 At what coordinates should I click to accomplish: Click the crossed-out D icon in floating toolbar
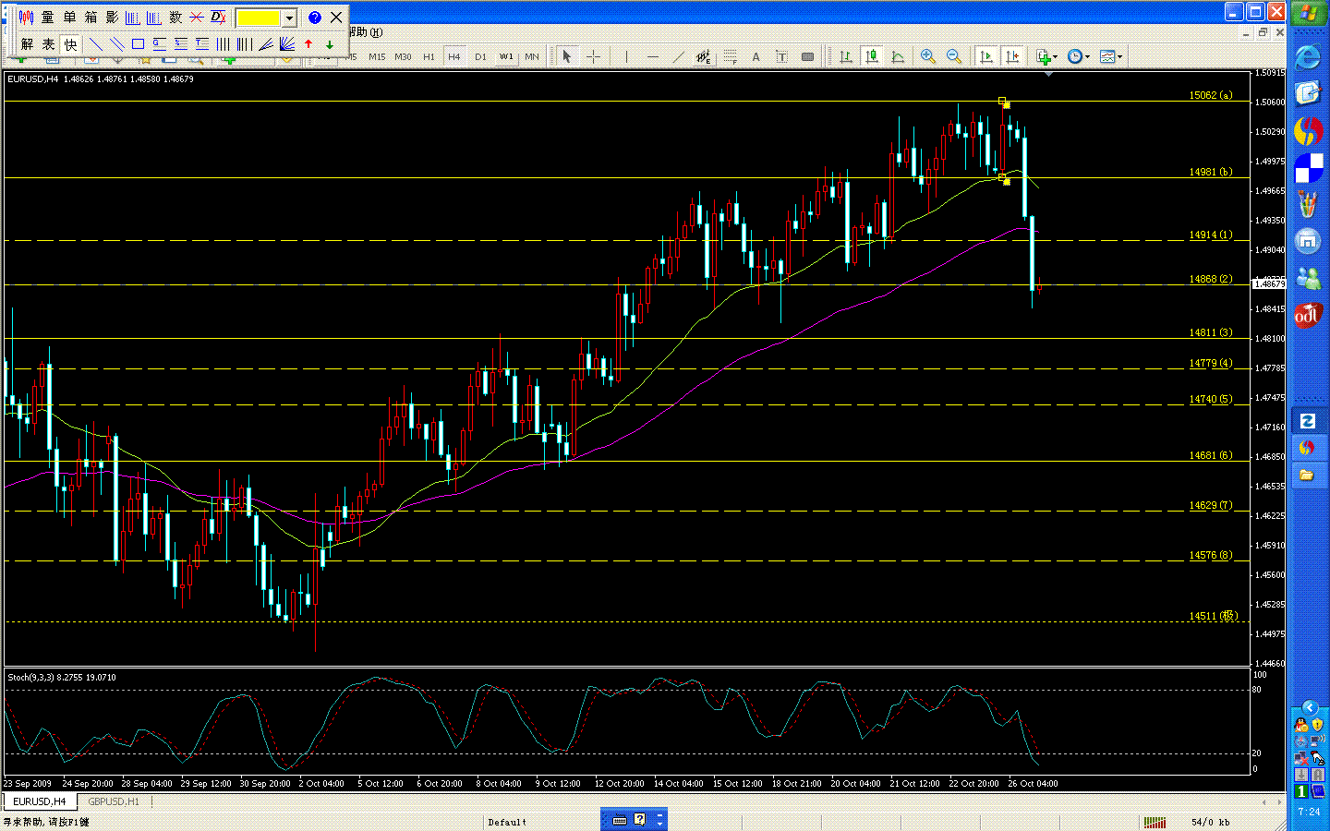(x=218, y=18)
